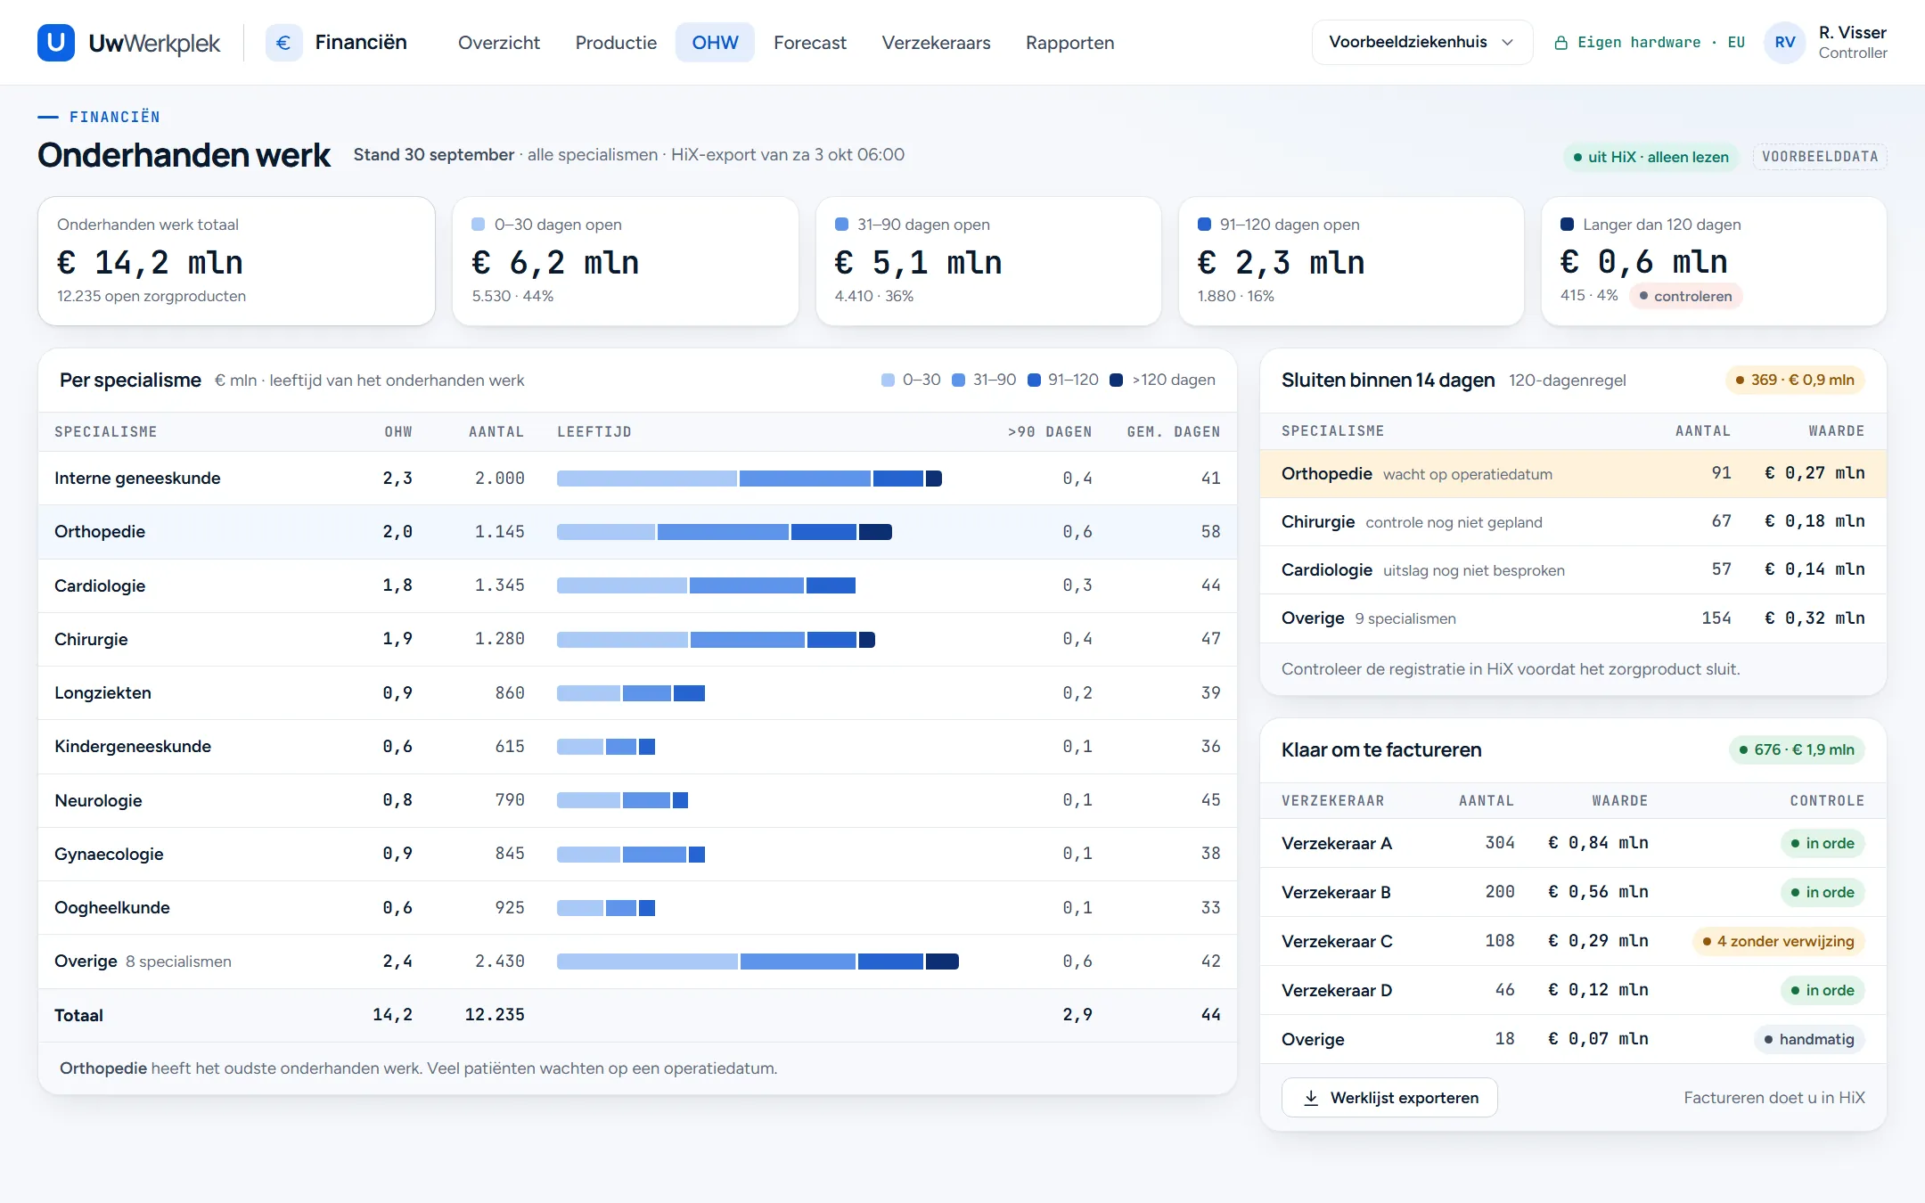The height and width of the screenshot is (1203, 1925).
Task: Click the download icon on Werklijst exporteren
Action: coord(1311,1098)
